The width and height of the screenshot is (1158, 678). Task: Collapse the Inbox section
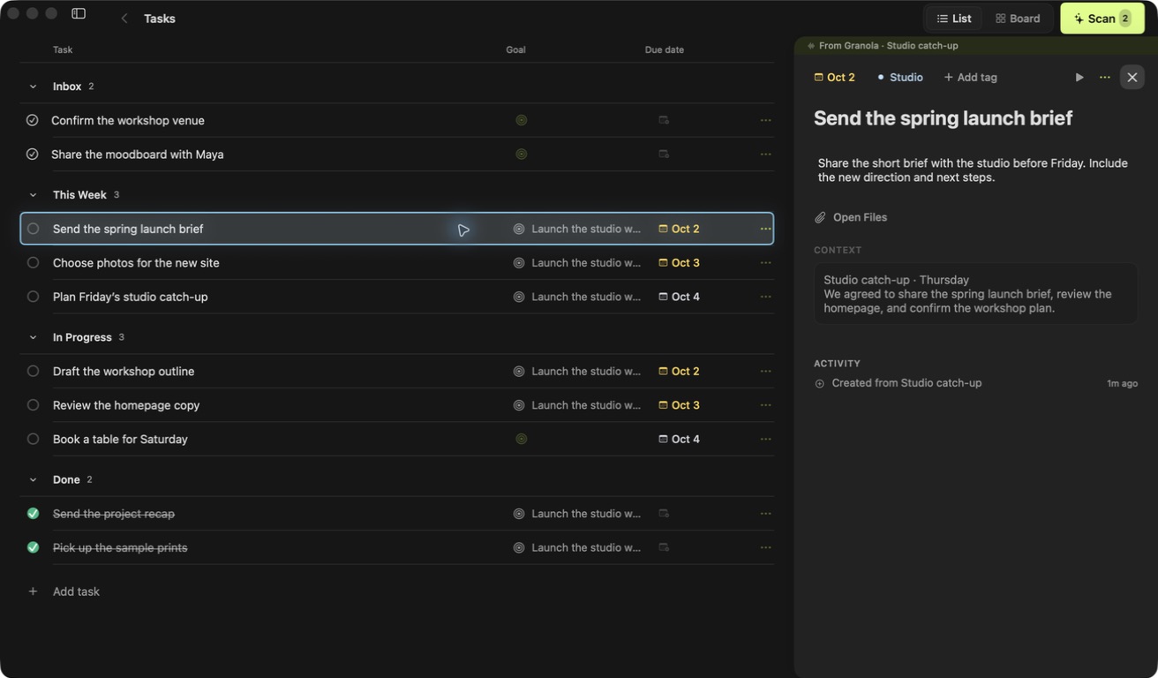[33, 87]
